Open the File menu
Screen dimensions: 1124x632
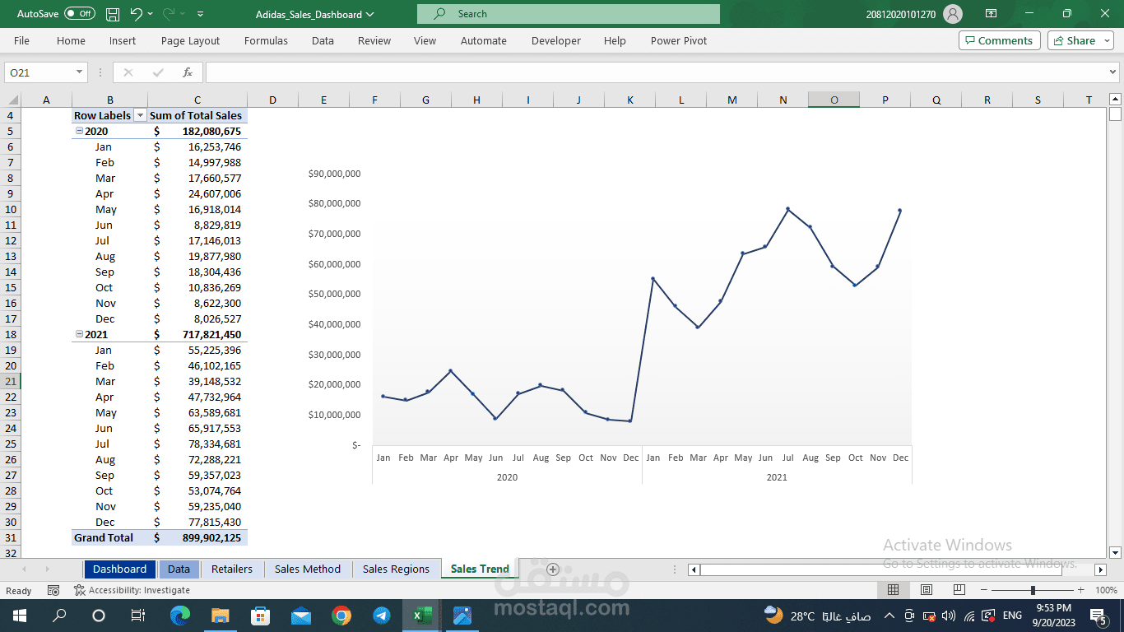21,40
